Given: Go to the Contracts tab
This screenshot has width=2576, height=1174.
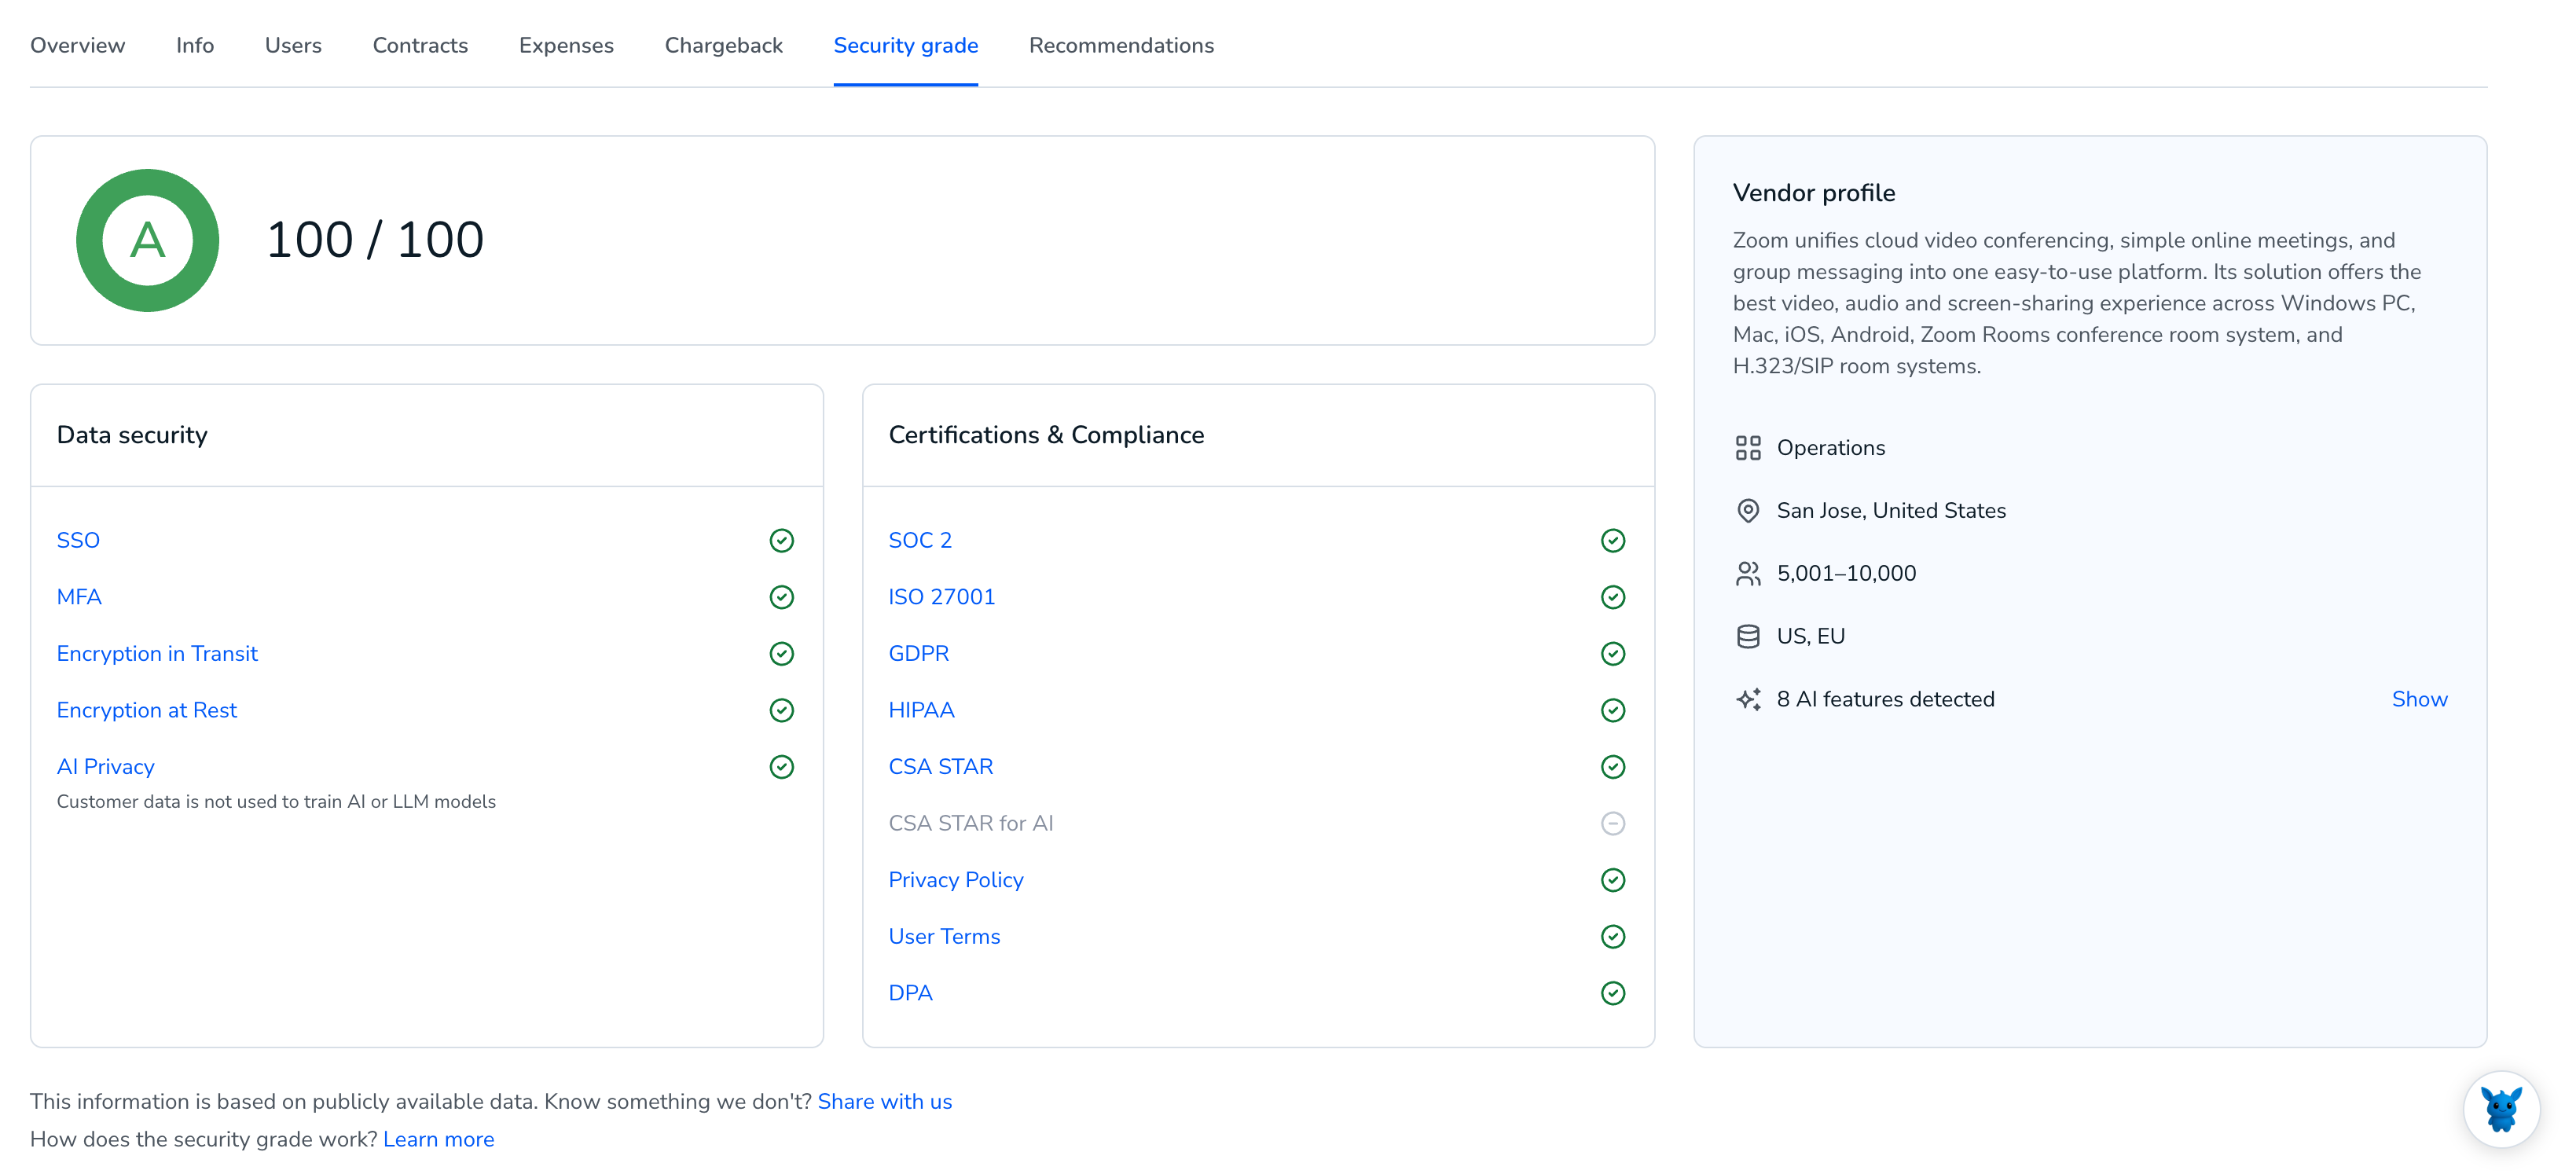Looking at the screenshot, I should pos(420,45).
